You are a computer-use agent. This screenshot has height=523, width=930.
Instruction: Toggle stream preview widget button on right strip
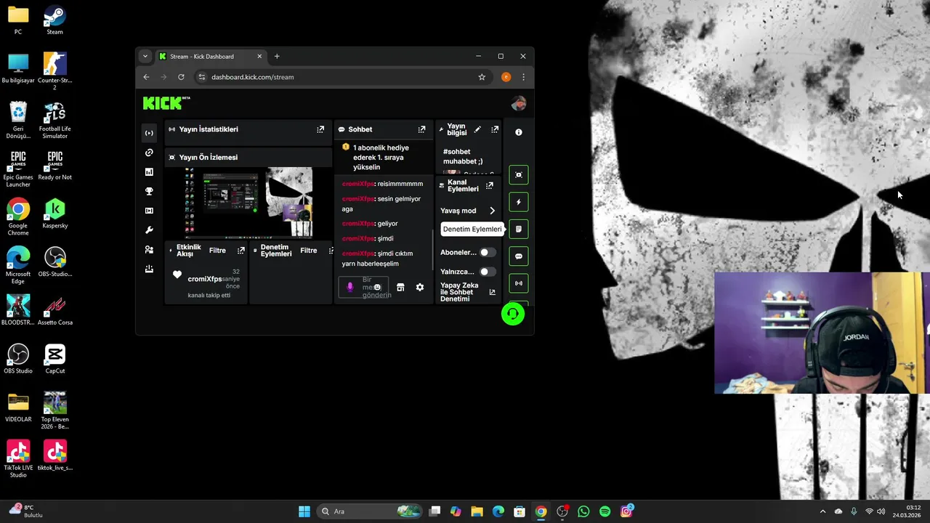click(x=519, y=175)
